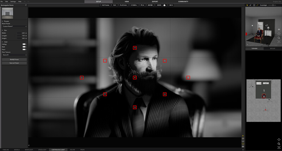Toggle the grid overlay icon beside viewport

243,138
